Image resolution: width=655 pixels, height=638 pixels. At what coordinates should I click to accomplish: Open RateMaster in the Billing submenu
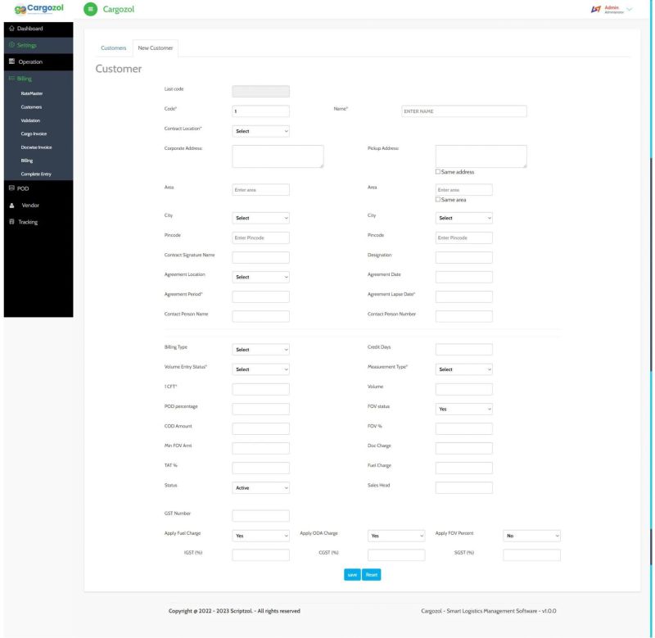(32, 93)
